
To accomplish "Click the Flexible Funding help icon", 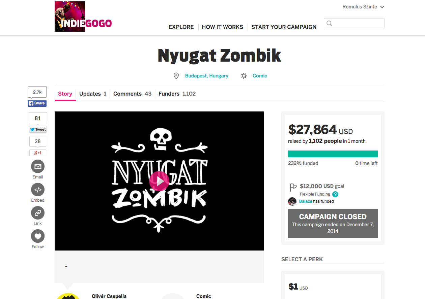I will 335,194.
